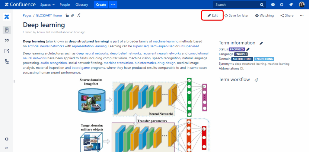Toggle Watching for this page
The image size is (309, 152).
click(264, 15)
